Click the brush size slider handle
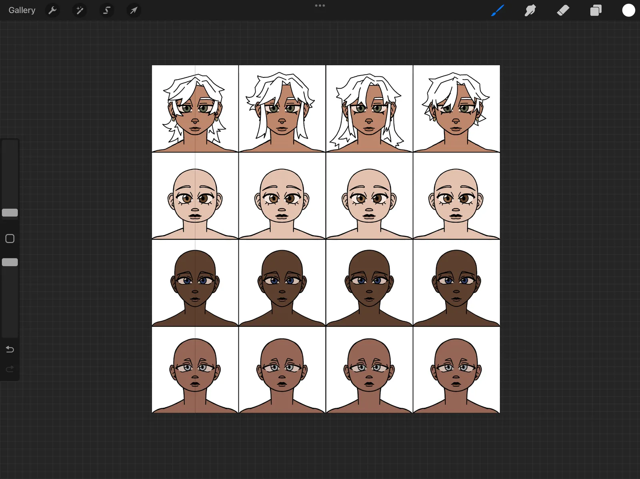This screenshot has height=479, width=640. [10, 213]
